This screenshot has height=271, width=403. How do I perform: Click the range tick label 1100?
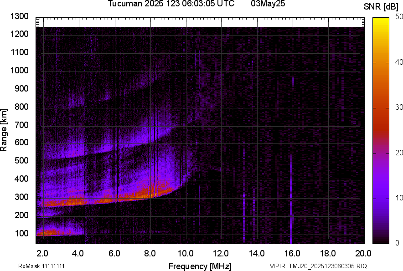tap(19, 52)
